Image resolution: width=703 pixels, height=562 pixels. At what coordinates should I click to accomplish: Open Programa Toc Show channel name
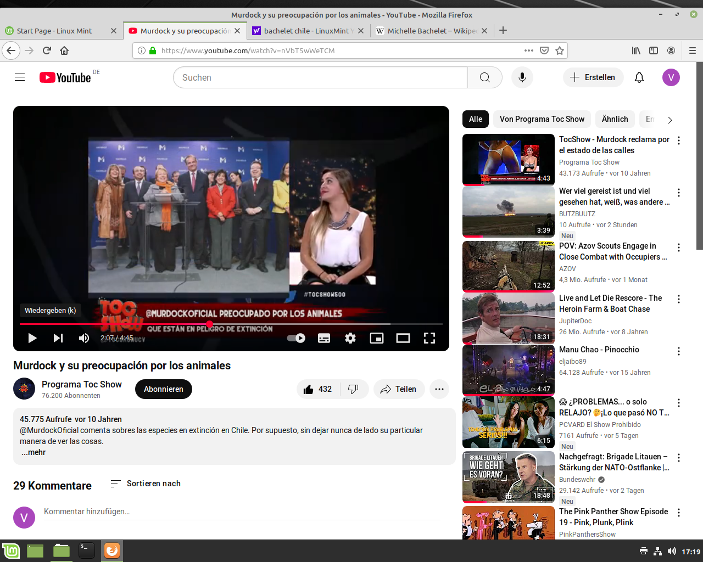click(82, 384)
